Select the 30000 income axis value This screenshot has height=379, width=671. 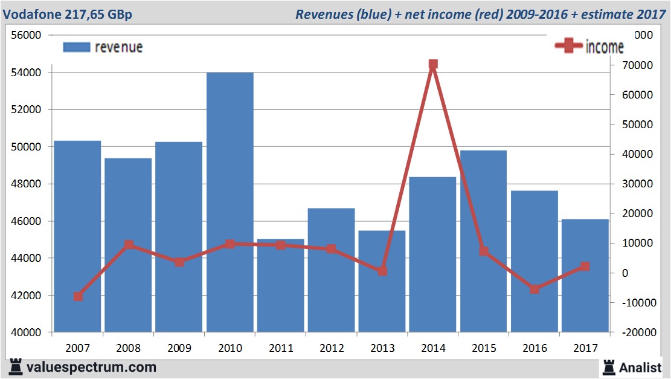click(x=637, y=184)
